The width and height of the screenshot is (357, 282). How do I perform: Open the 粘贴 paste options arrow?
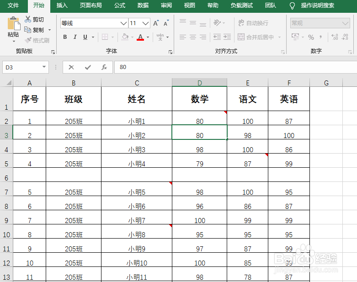point(14,42)
